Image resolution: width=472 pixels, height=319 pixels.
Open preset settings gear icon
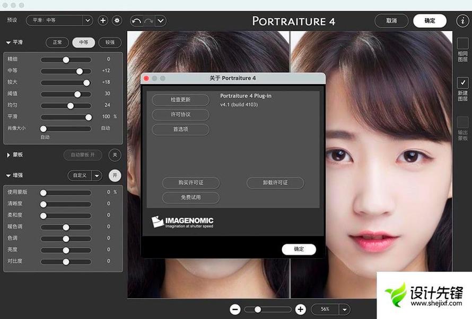[117, 21]
